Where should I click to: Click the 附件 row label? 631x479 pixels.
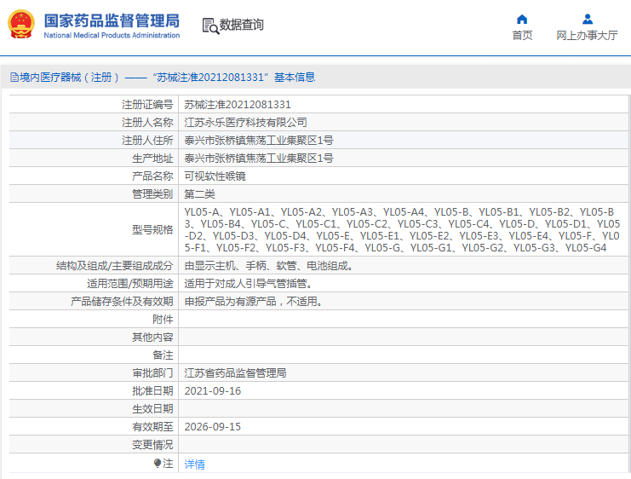(163, 320)
